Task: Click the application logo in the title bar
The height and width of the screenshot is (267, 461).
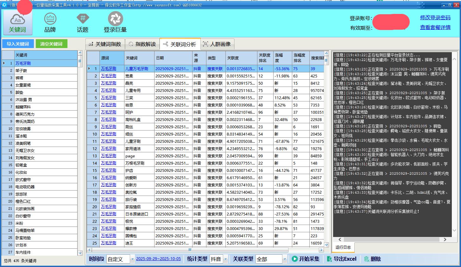Action: click(4, 5)
